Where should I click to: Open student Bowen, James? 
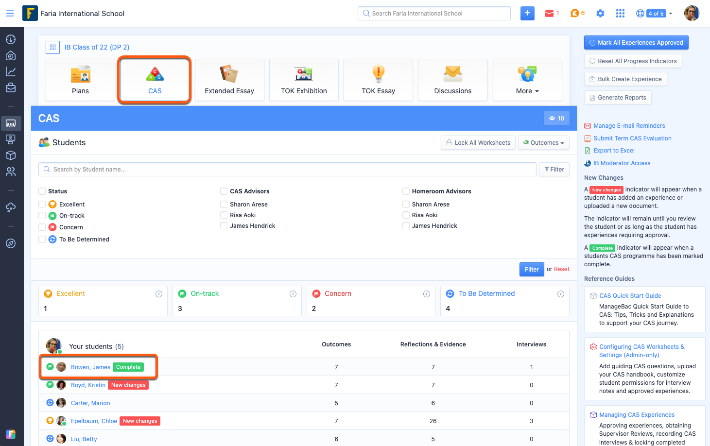(90, 367)
